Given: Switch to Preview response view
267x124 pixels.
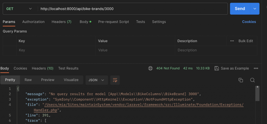Looking at the screenshot, I should 48,80.
